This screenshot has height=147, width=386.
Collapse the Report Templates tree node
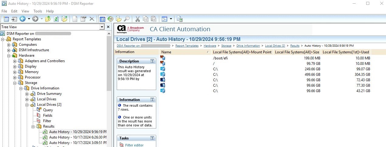(x=3, y=39)
